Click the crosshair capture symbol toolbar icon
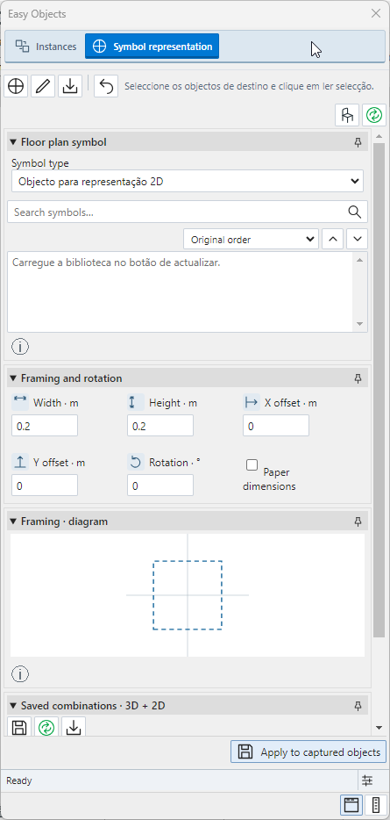390x820 pixels. (x=16, y=86)
